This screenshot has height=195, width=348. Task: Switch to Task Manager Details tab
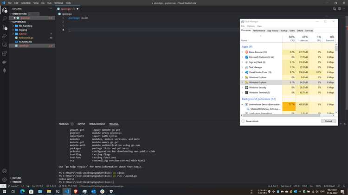[300, 31]
